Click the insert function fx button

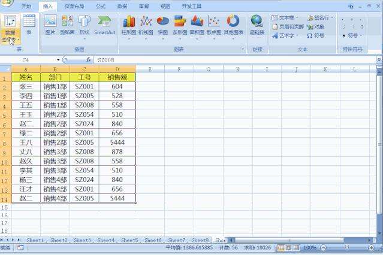89,60
